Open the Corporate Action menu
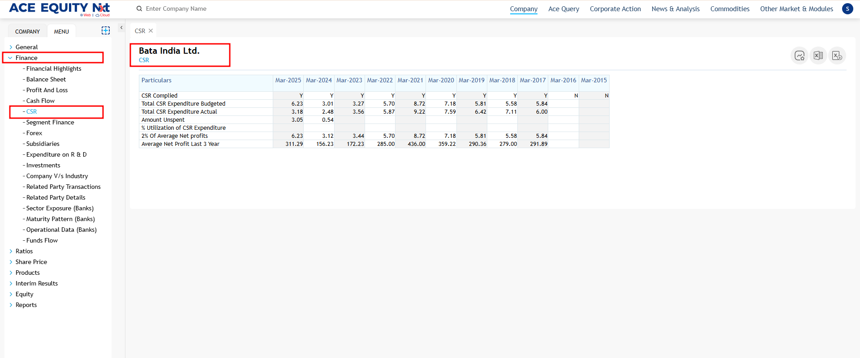Image resolution: width=860 pixels, height=358 pixels. [615, 9]
